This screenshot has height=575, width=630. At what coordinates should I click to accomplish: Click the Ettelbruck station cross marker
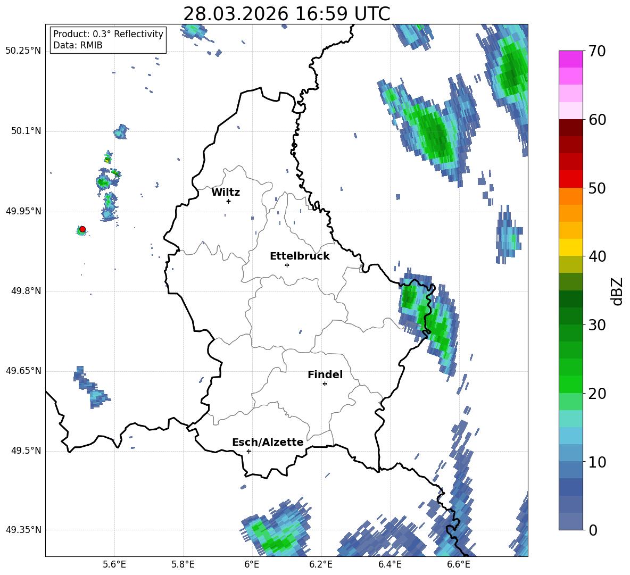click(x=287, y=265)
